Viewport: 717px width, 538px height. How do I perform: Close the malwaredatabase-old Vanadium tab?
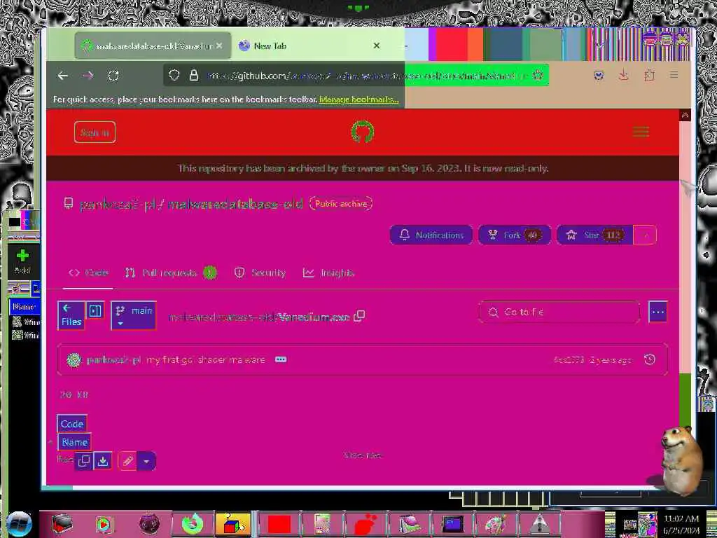219,46
